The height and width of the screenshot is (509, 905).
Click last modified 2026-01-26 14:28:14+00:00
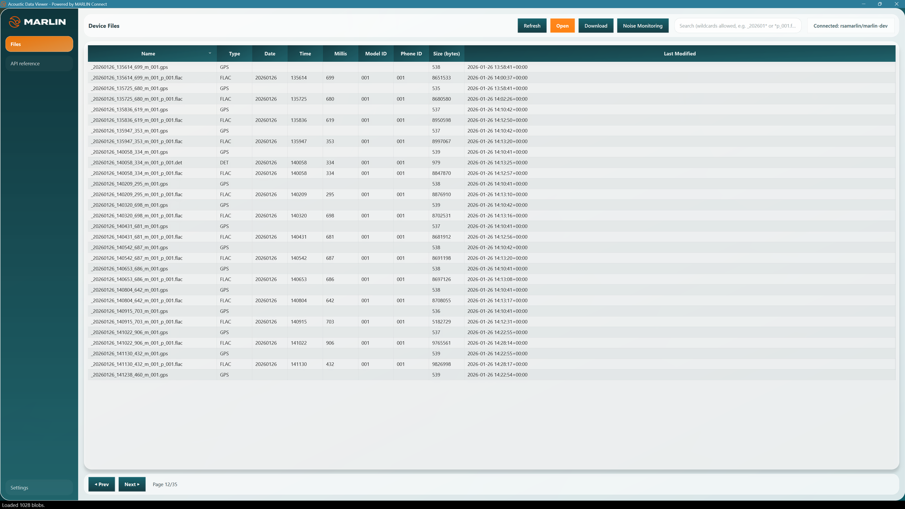497,343
